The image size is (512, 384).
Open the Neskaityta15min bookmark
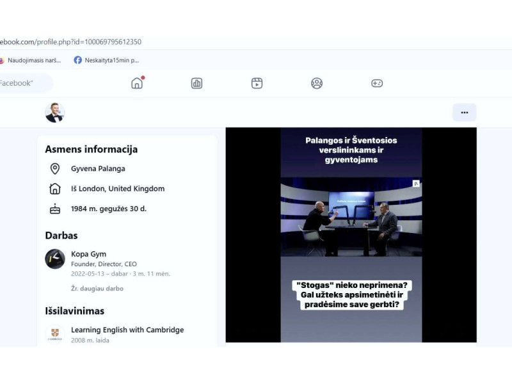[106, 60]
